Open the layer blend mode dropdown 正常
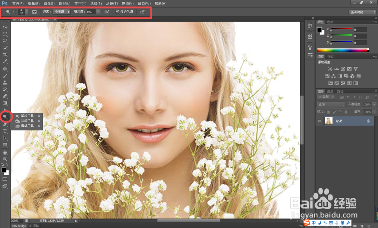The height and width of the screenshot is (228, 378). [331, 104]
